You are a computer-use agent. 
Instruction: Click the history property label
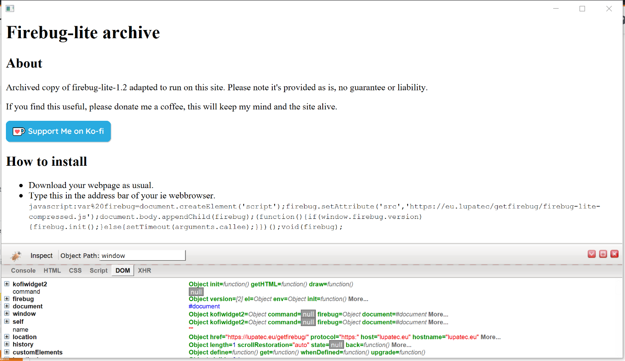(x=23, y=345)
